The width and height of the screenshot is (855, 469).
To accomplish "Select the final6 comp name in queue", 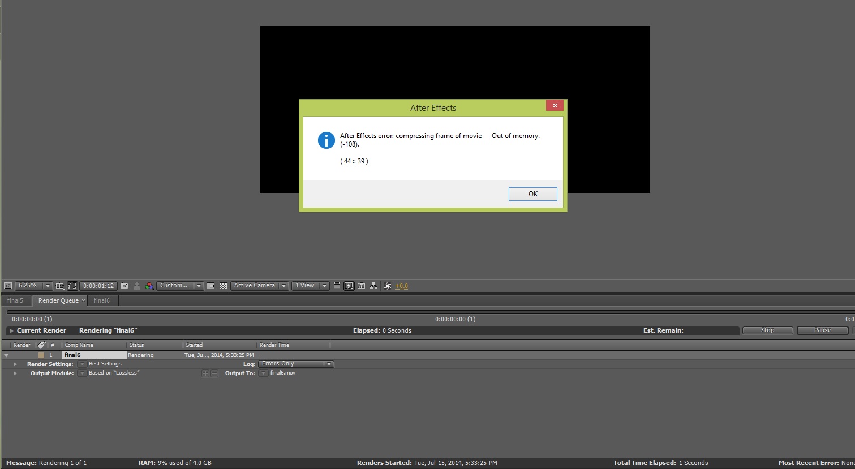I will click(94, 355).
